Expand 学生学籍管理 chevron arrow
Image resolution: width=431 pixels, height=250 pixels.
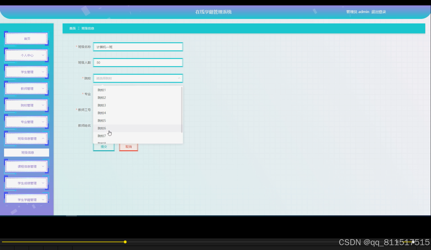[x=43, y=200]
